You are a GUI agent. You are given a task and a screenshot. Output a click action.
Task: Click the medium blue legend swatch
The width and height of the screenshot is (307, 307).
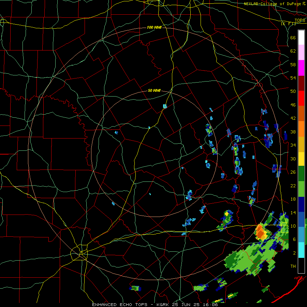pyautogui.click(x=301, y=219)
